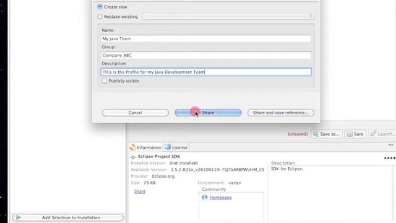
Task: Switch to the License tab
Action: (x=176, y=147)
